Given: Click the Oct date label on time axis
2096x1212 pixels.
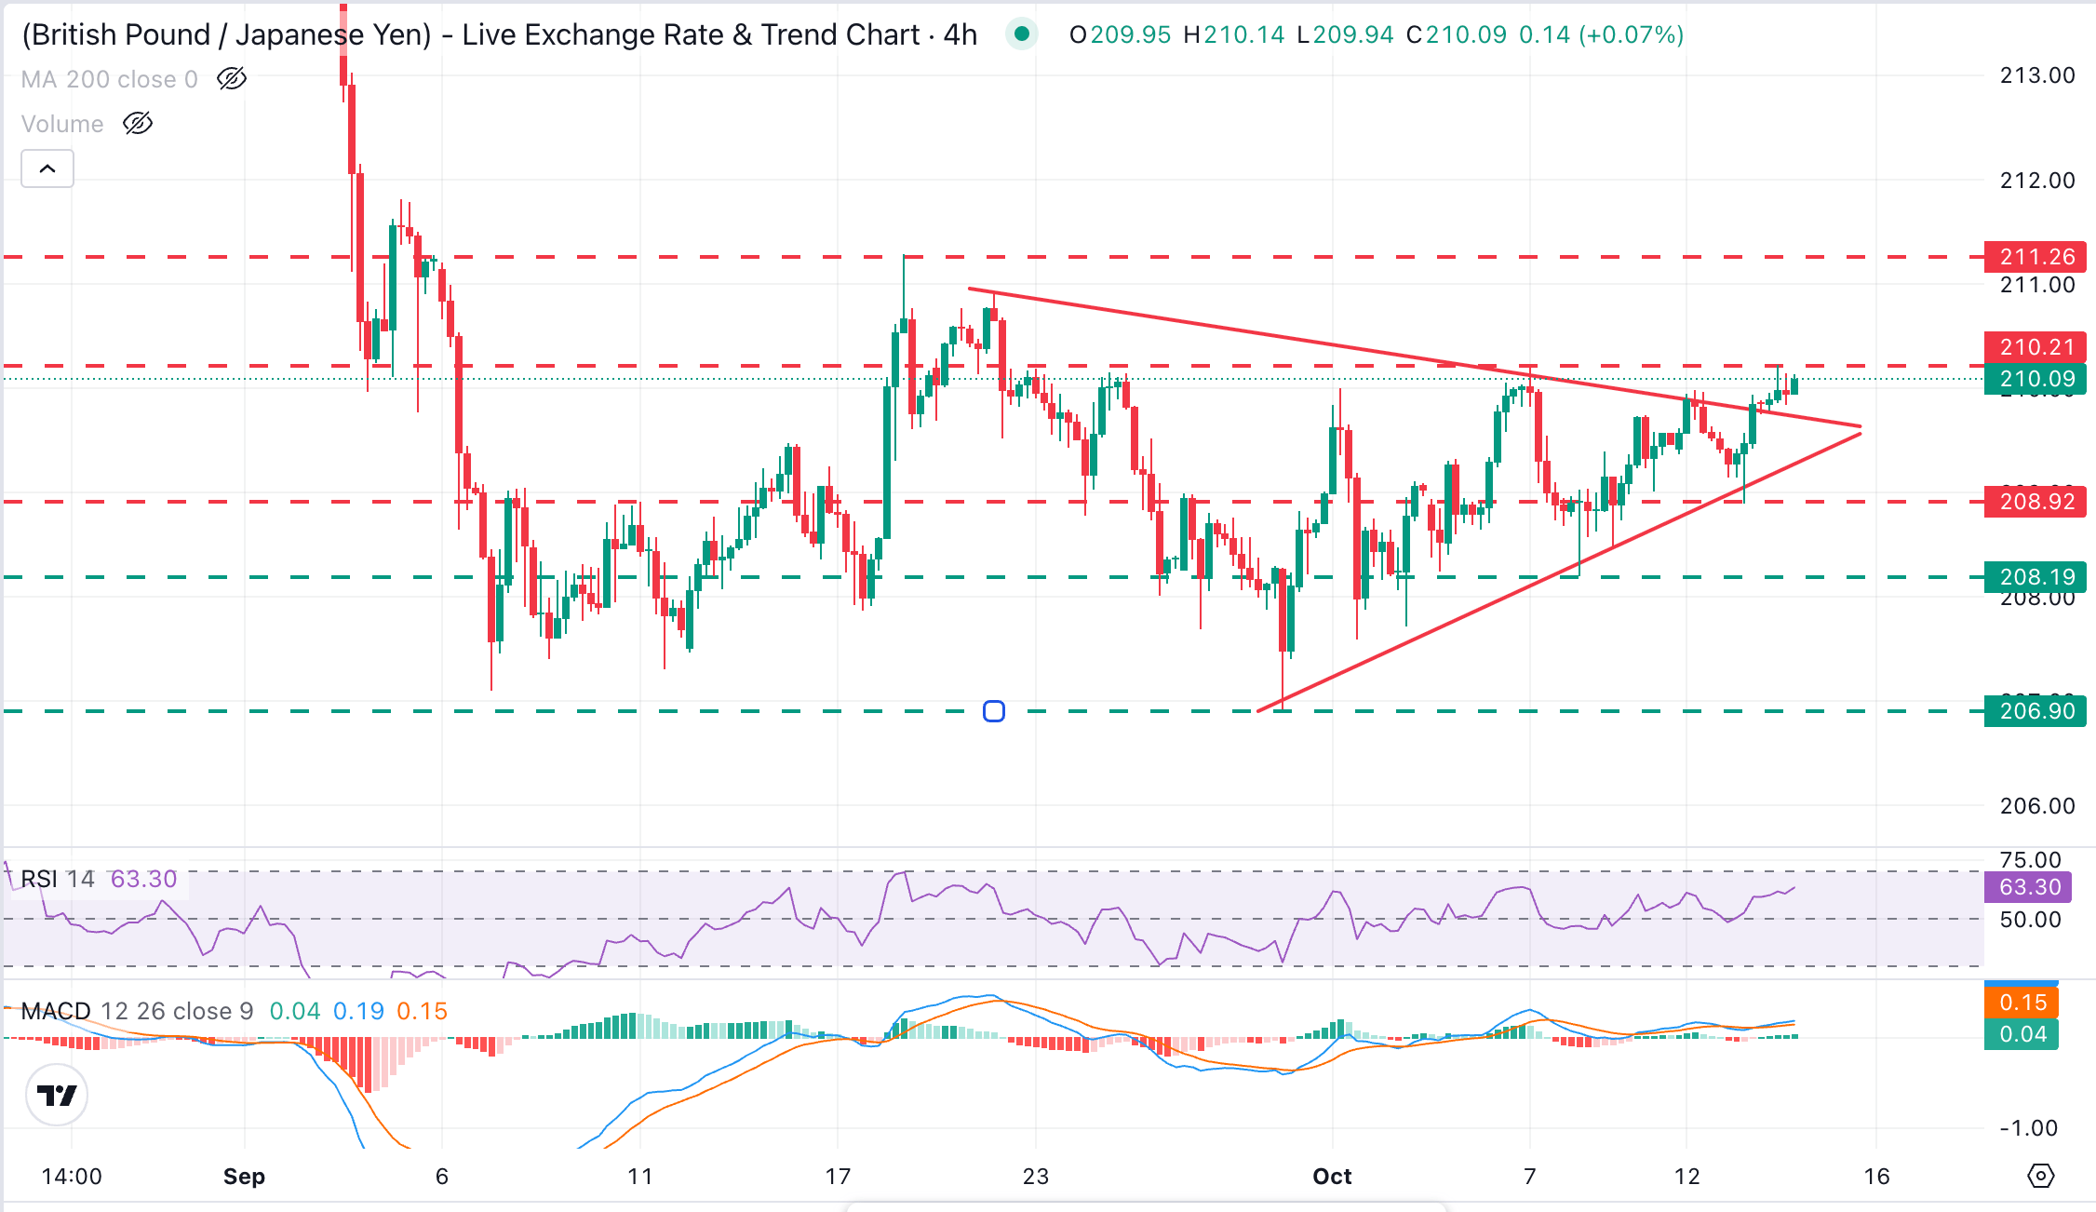Looking at the screenshot, I should coord(1332,1177).
